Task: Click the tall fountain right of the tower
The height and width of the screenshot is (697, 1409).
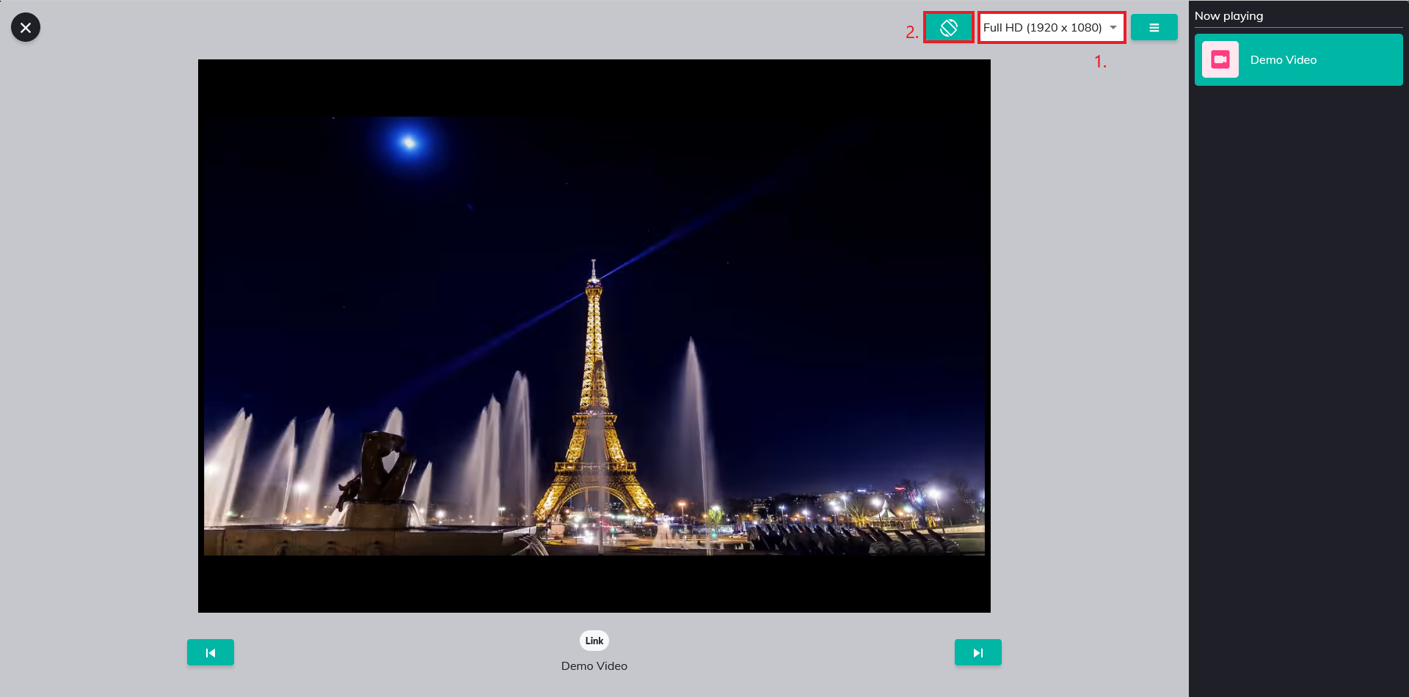Action: click(x=693, y=410)
